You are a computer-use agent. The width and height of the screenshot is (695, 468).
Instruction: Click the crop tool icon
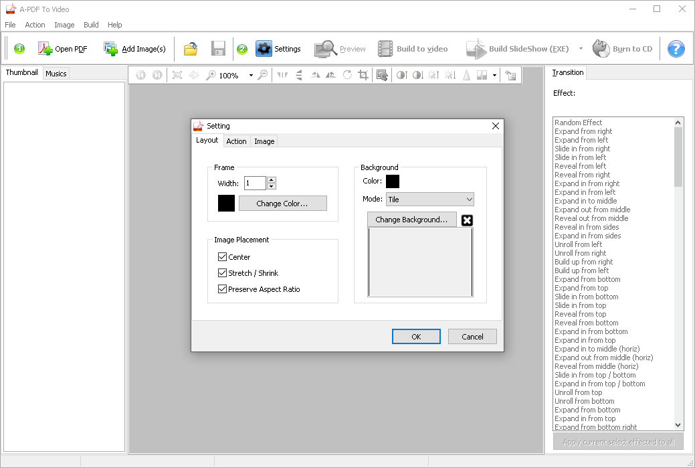tap(363, 75)
